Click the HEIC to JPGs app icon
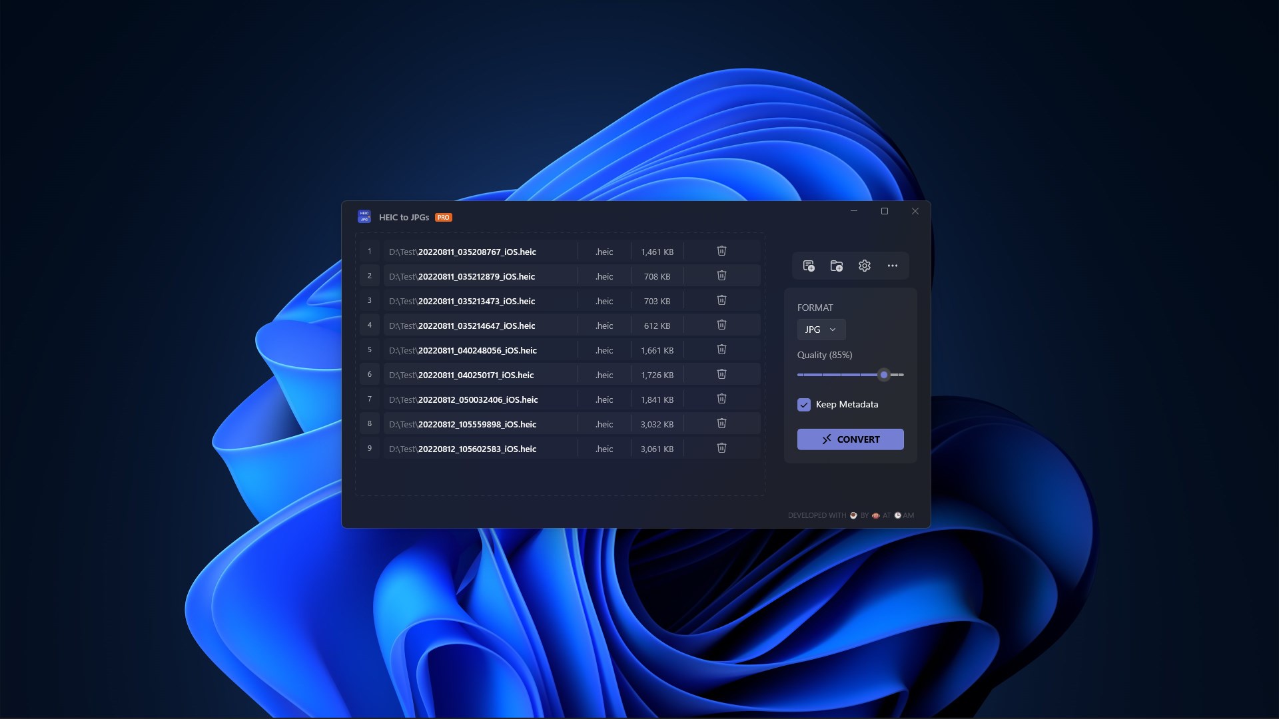The width and height of the screenshot is (1279, 719). tap(364, 216)
